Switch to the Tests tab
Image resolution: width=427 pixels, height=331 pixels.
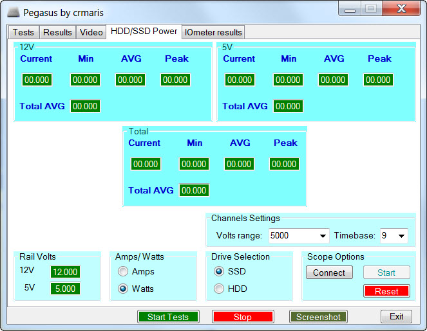[x=23, y=33]
